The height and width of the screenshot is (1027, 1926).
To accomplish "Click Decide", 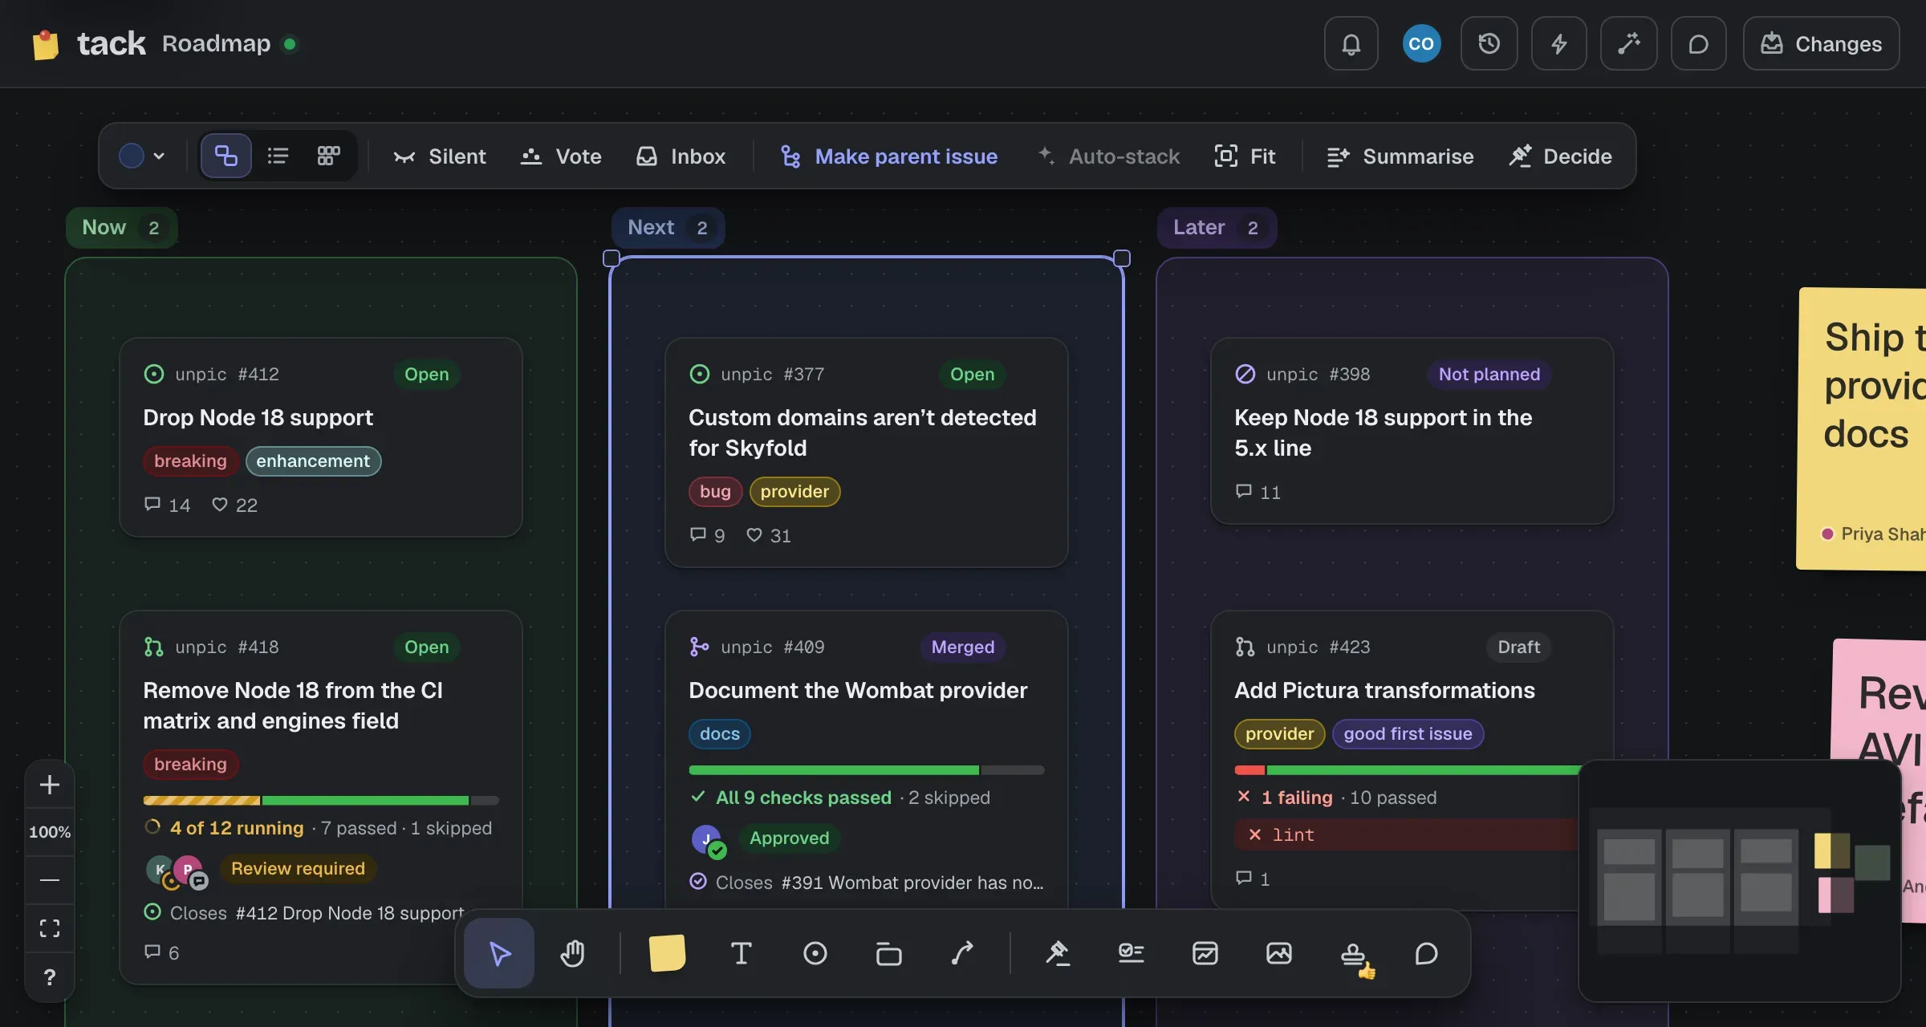I will click(x=1560, y=156).
